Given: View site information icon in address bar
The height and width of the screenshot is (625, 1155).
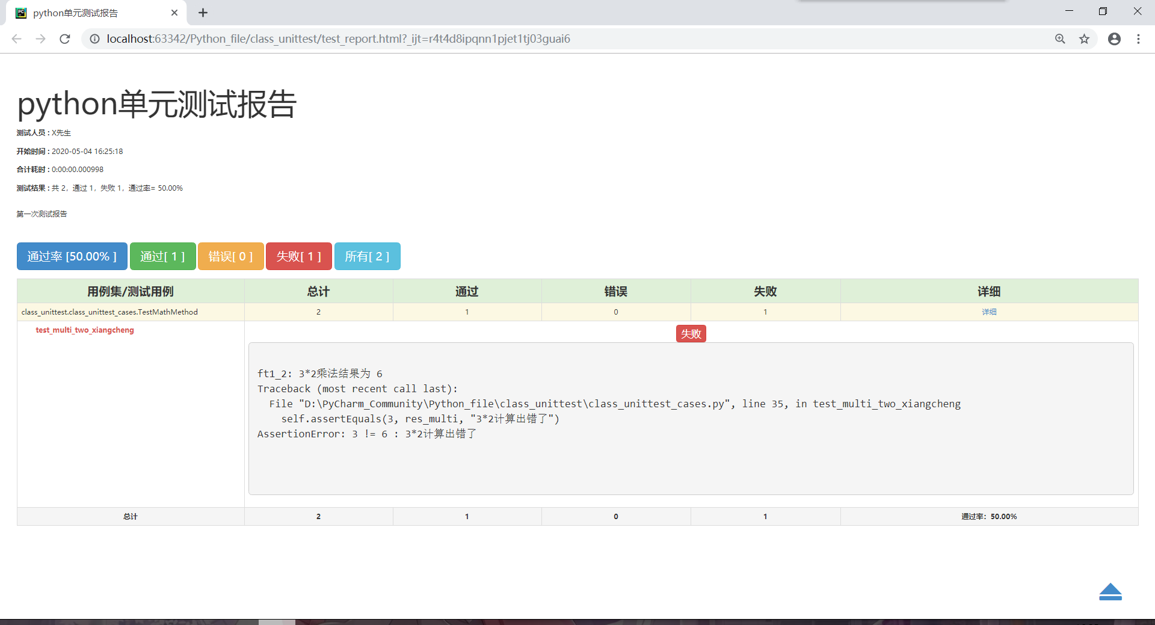Looking at the screenshot, I should tap(94, 39).
